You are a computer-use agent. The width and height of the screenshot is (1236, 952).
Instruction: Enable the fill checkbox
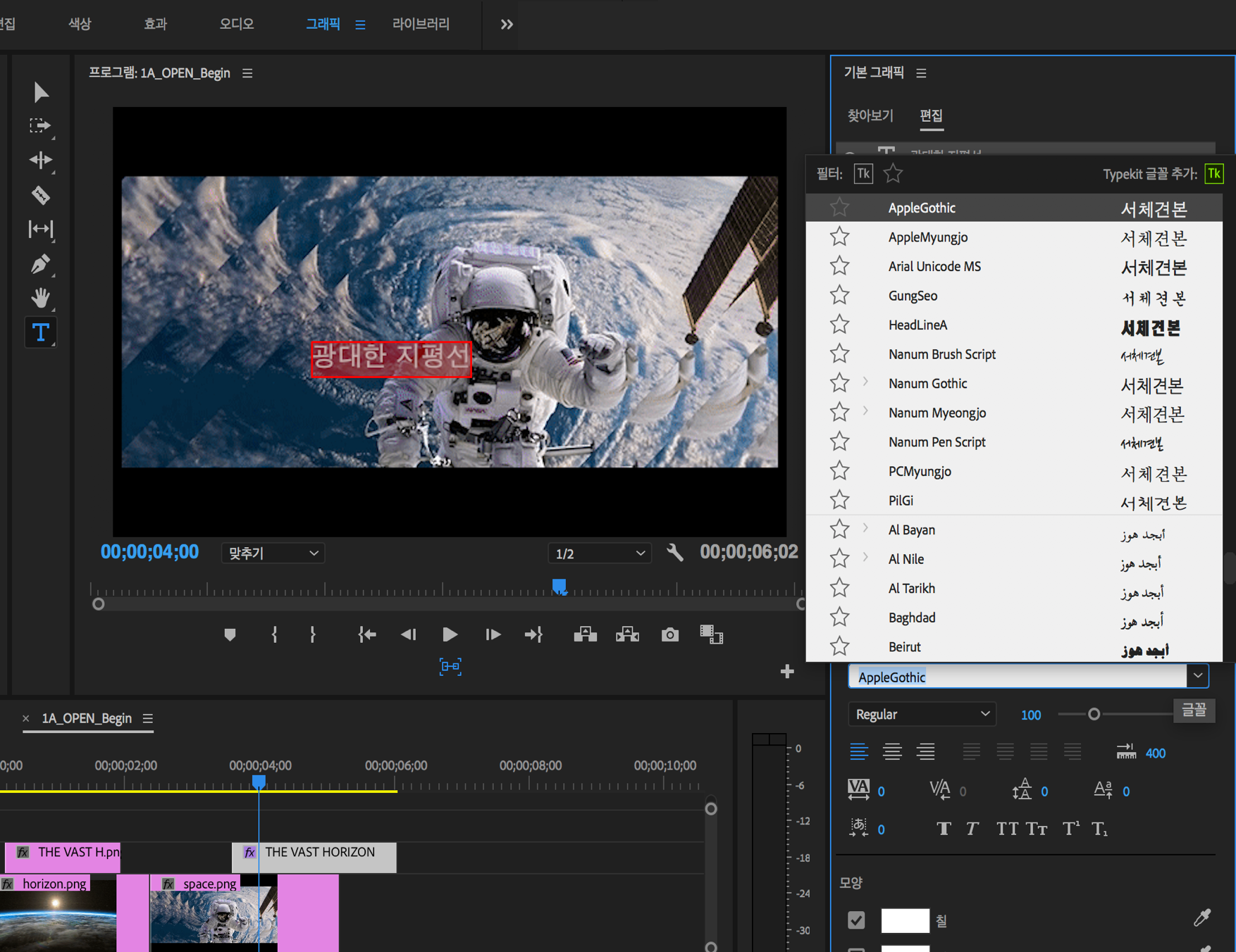(856, 920)
